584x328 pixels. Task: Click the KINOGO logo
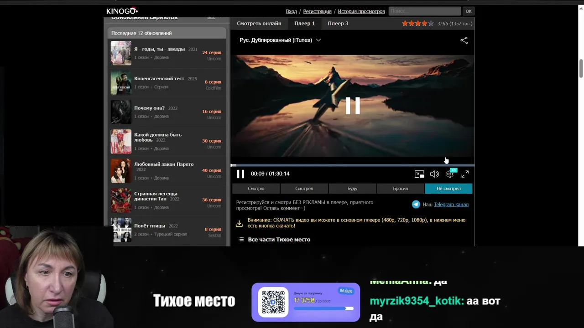122,11
